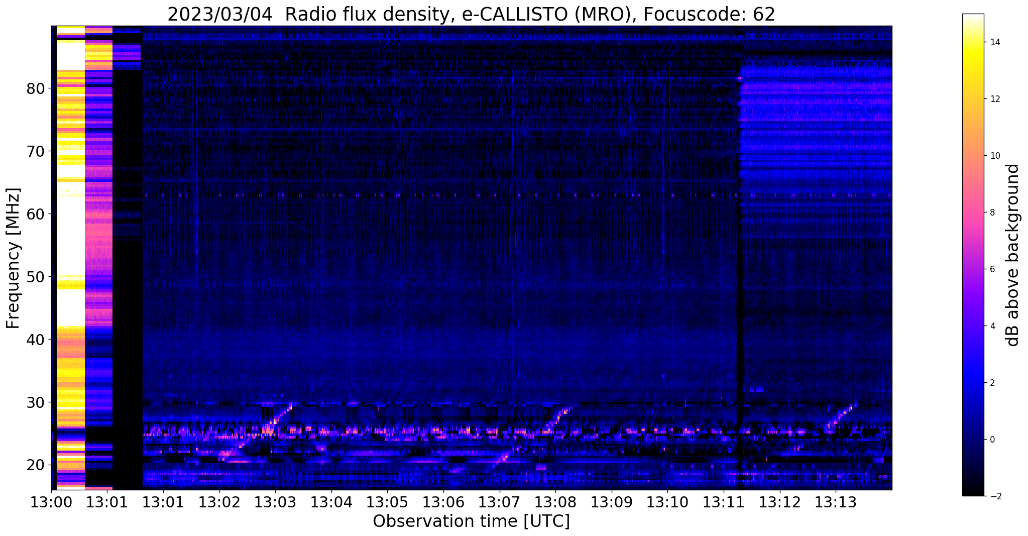
Task: Click the 13:02 time tick label
Action: click(x=219, y=502)
